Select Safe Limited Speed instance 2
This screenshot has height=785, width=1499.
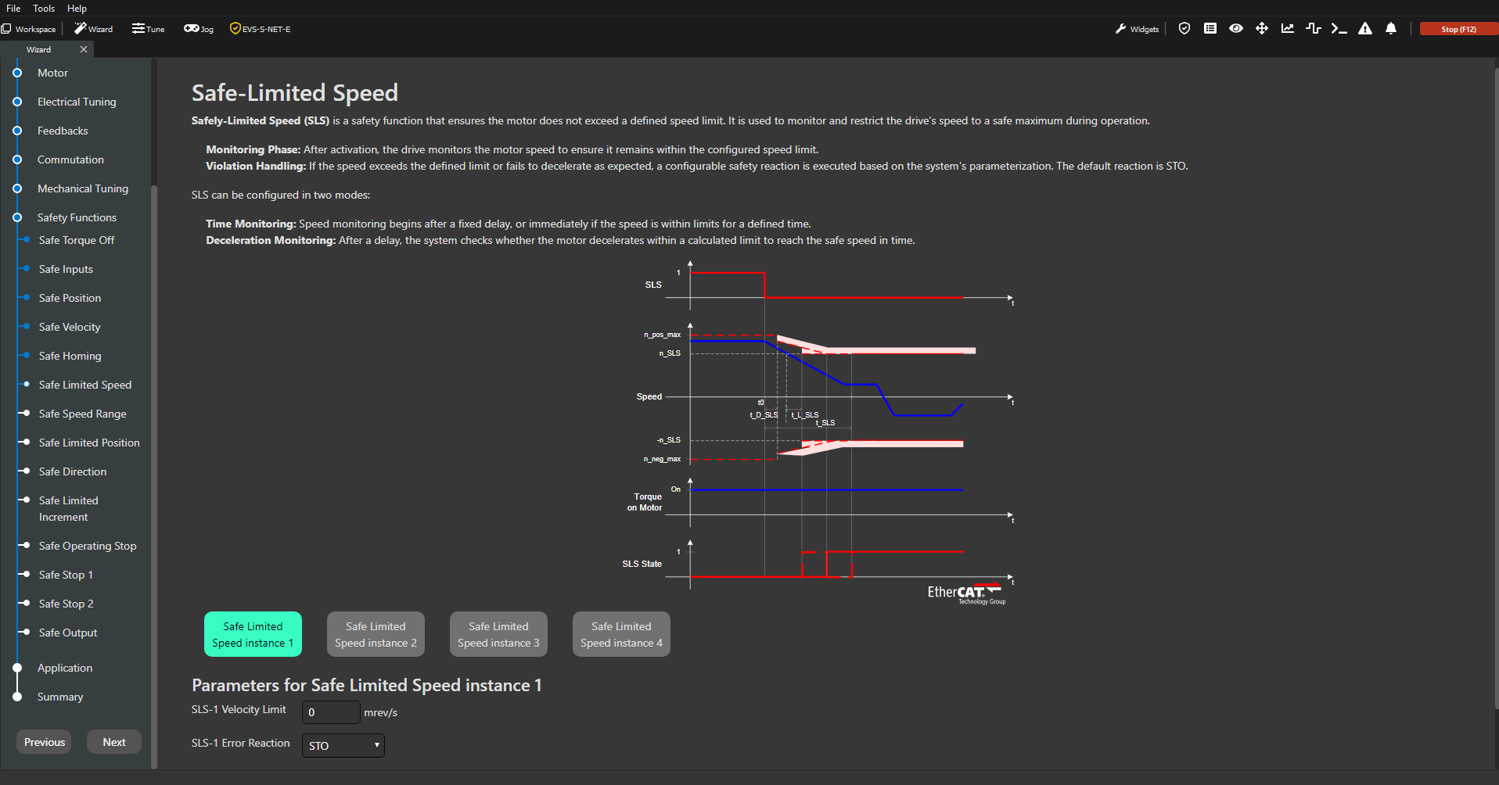376,634
